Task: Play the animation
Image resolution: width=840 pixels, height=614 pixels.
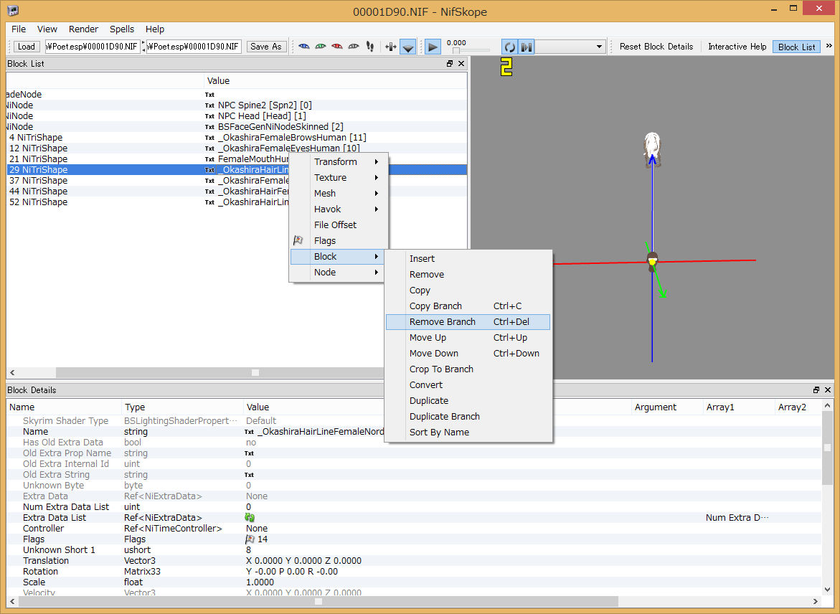Action: pos(433,47)
